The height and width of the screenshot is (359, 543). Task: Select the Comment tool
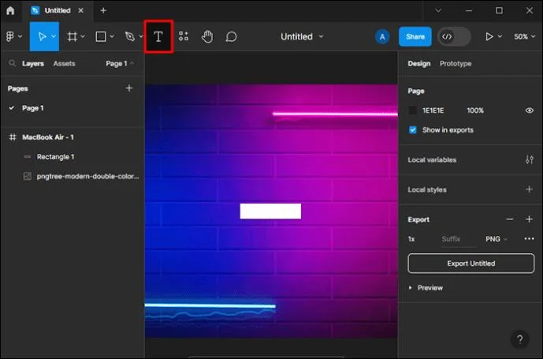[x=231, y=36]
